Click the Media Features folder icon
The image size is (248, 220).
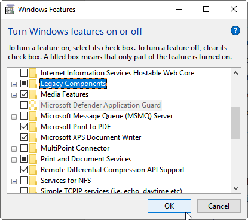click(33, 94)
